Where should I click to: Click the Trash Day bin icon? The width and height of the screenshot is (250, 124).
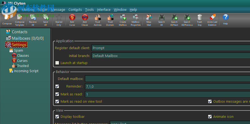[200, 17]
